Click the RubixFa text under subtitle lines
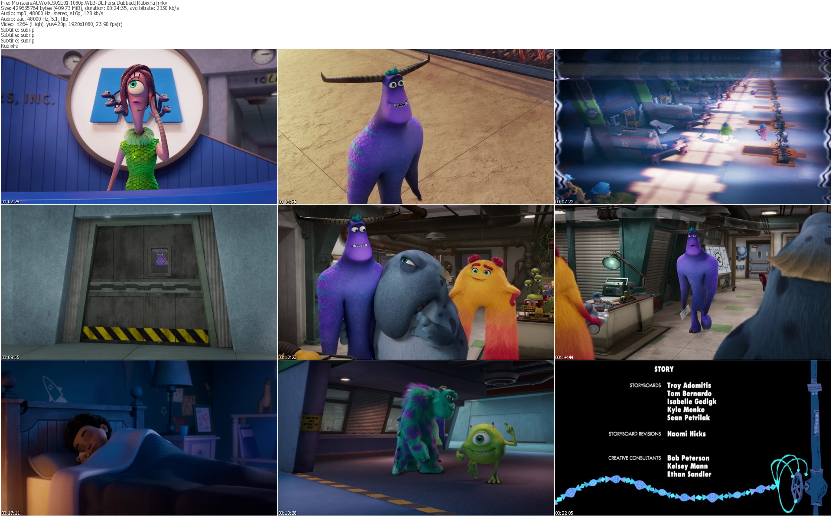 click(10, 46)
